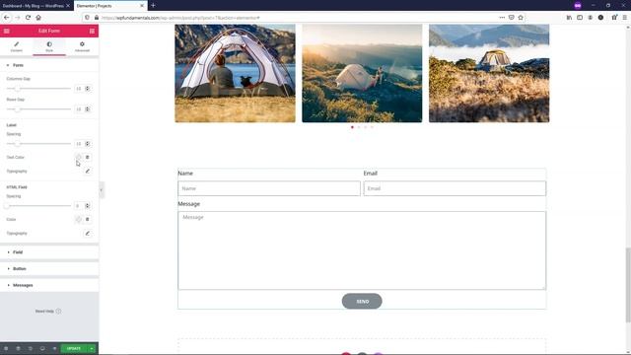631x355 pixels.
Task: Click the Name input field
Action: coord(269,188)
